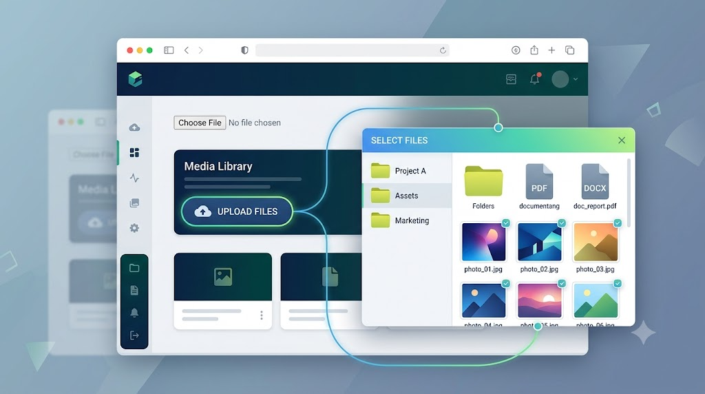Open the Folders item in file grid
The image size is (705, 394).
483,187
